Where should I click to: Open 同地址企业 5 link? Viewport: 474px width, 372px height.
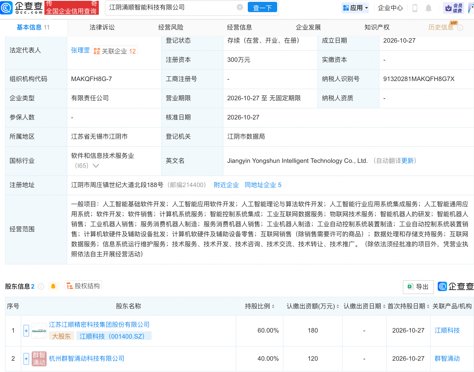tap(263, 185)
